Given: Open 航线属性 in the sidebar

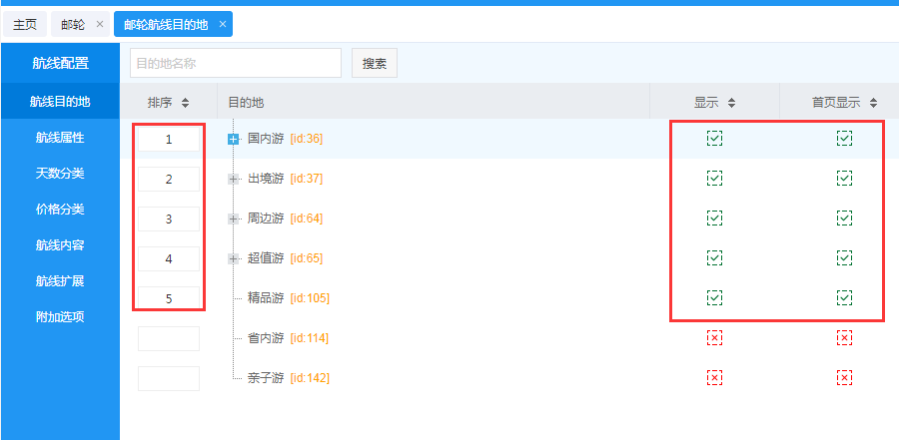Looking at the screenshot, I should pos(60,138).
